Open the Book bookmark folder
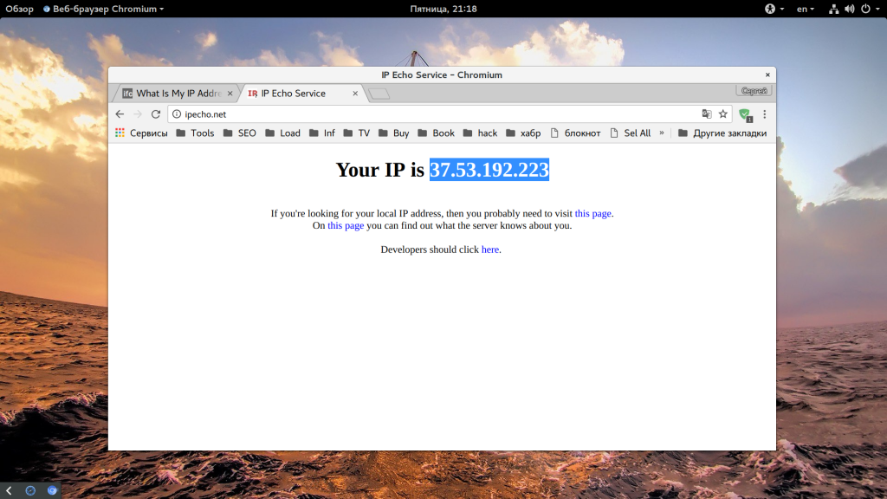This screenshot has width=887, height=499. (437, 133)
